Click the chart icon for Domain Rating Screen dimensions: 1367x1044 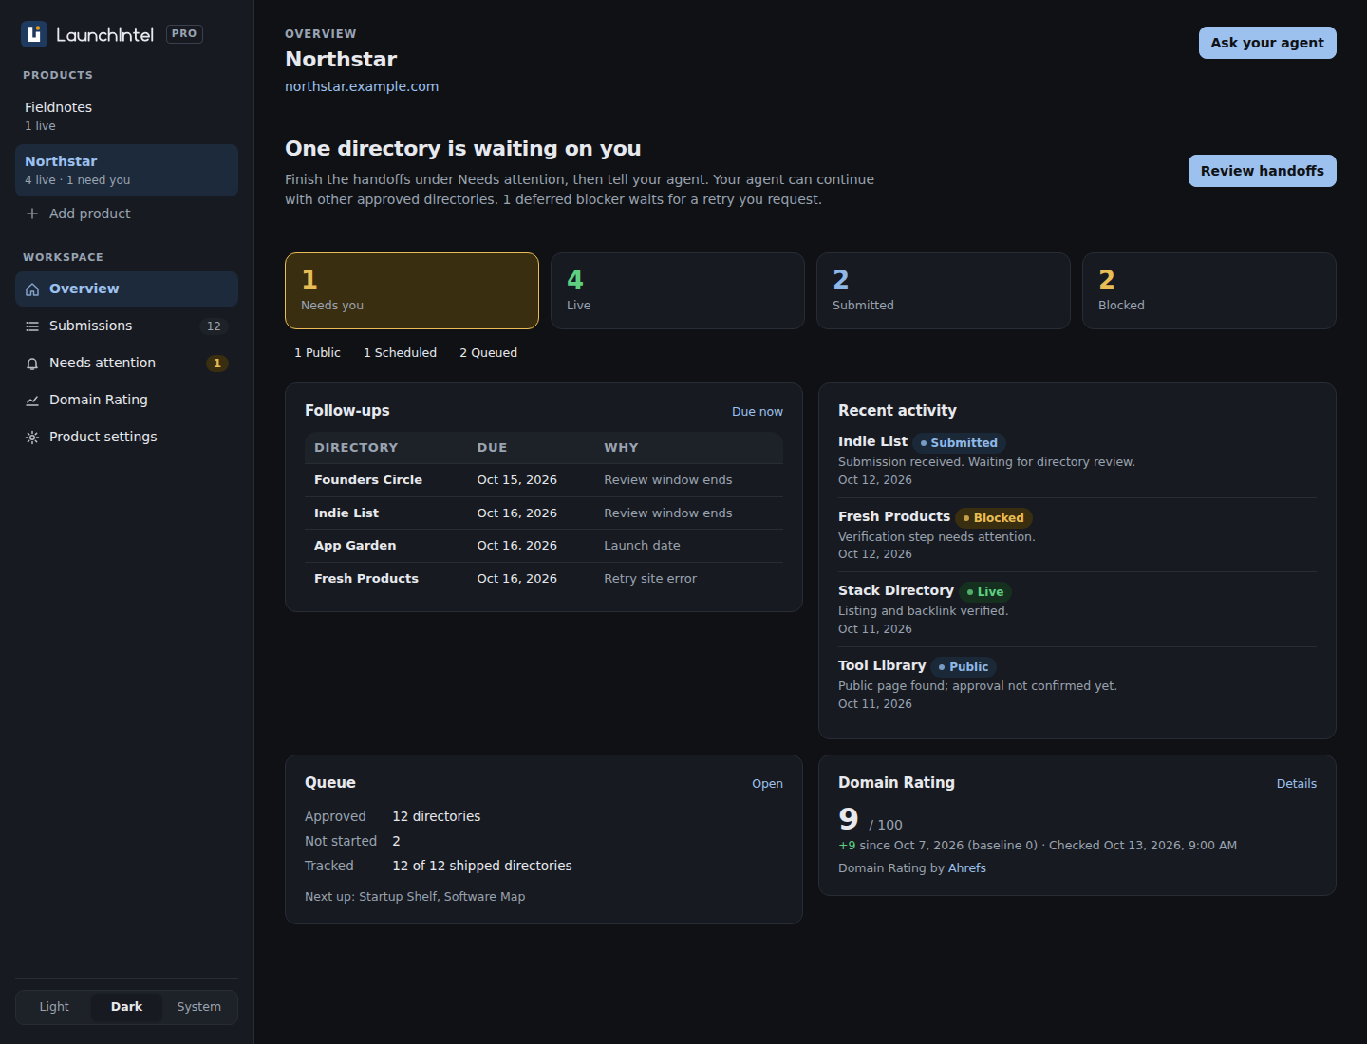tap(32, 401)
